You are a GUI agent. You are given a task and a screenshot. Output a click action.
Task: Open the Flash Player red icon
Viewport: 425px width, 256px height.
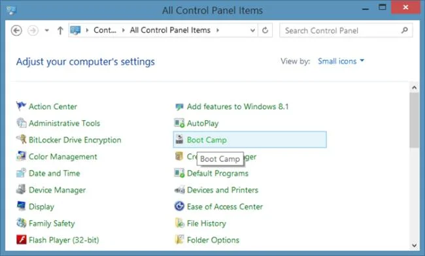point(21,240)
